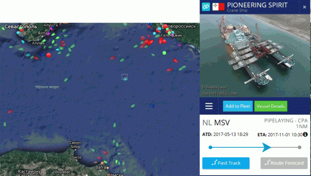Click the departure point dot on voyage line

211,147
